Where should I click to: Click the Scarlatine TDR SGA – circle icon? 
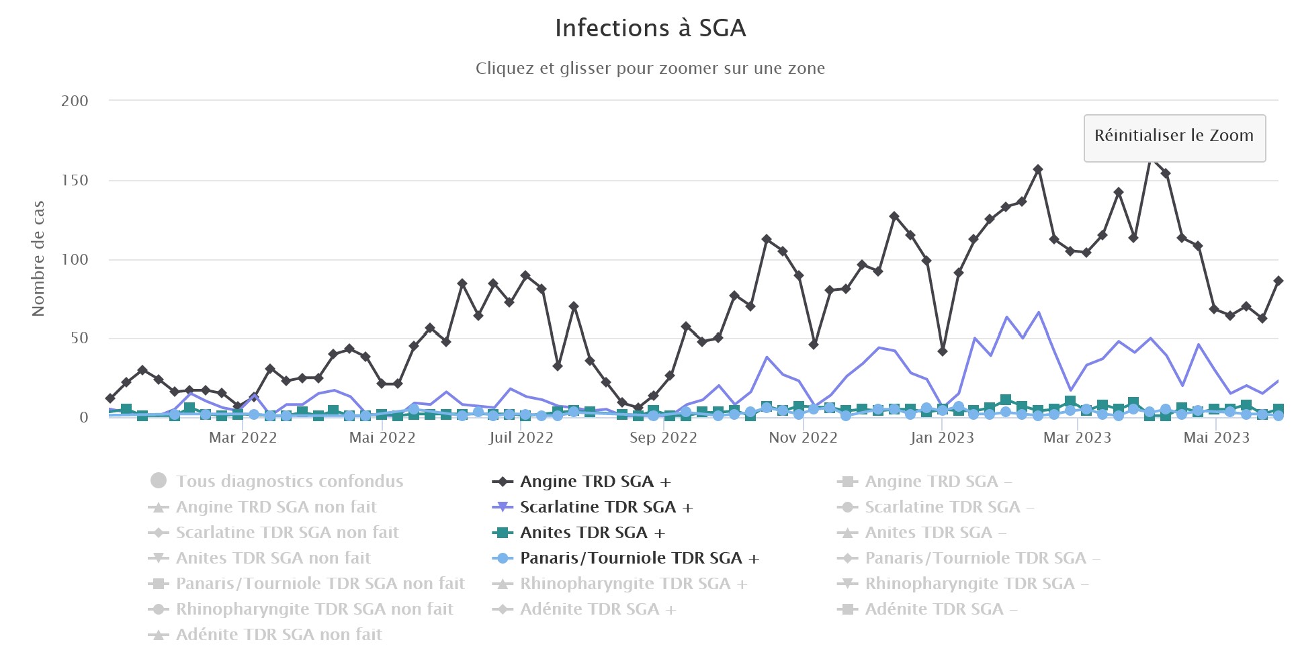(847, 507)
